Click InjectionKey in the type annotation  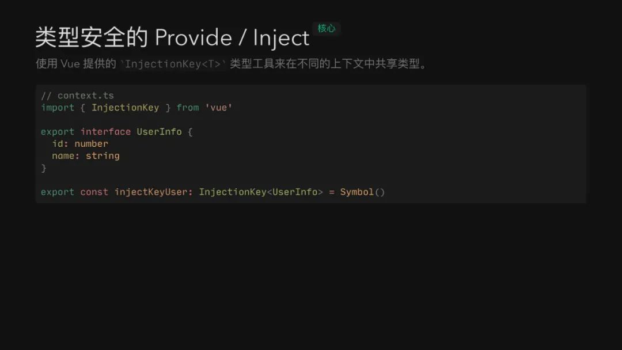[233, 192]
